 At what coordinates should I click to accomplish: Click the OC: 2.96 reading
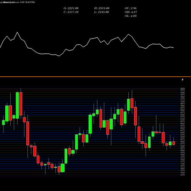point(131,8)
